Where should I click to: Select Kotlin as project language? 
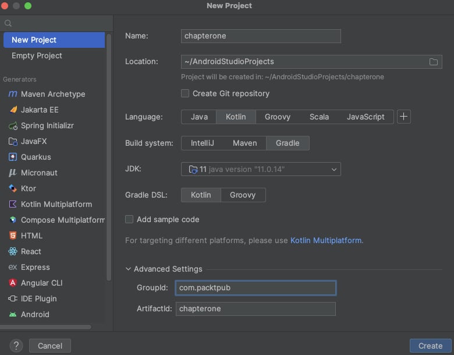tap(236, 117)
